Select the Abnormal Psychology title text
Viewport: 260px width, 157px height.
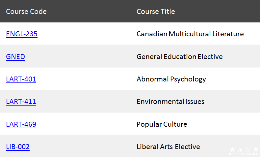pyautogui.click(x=171, y=79)
